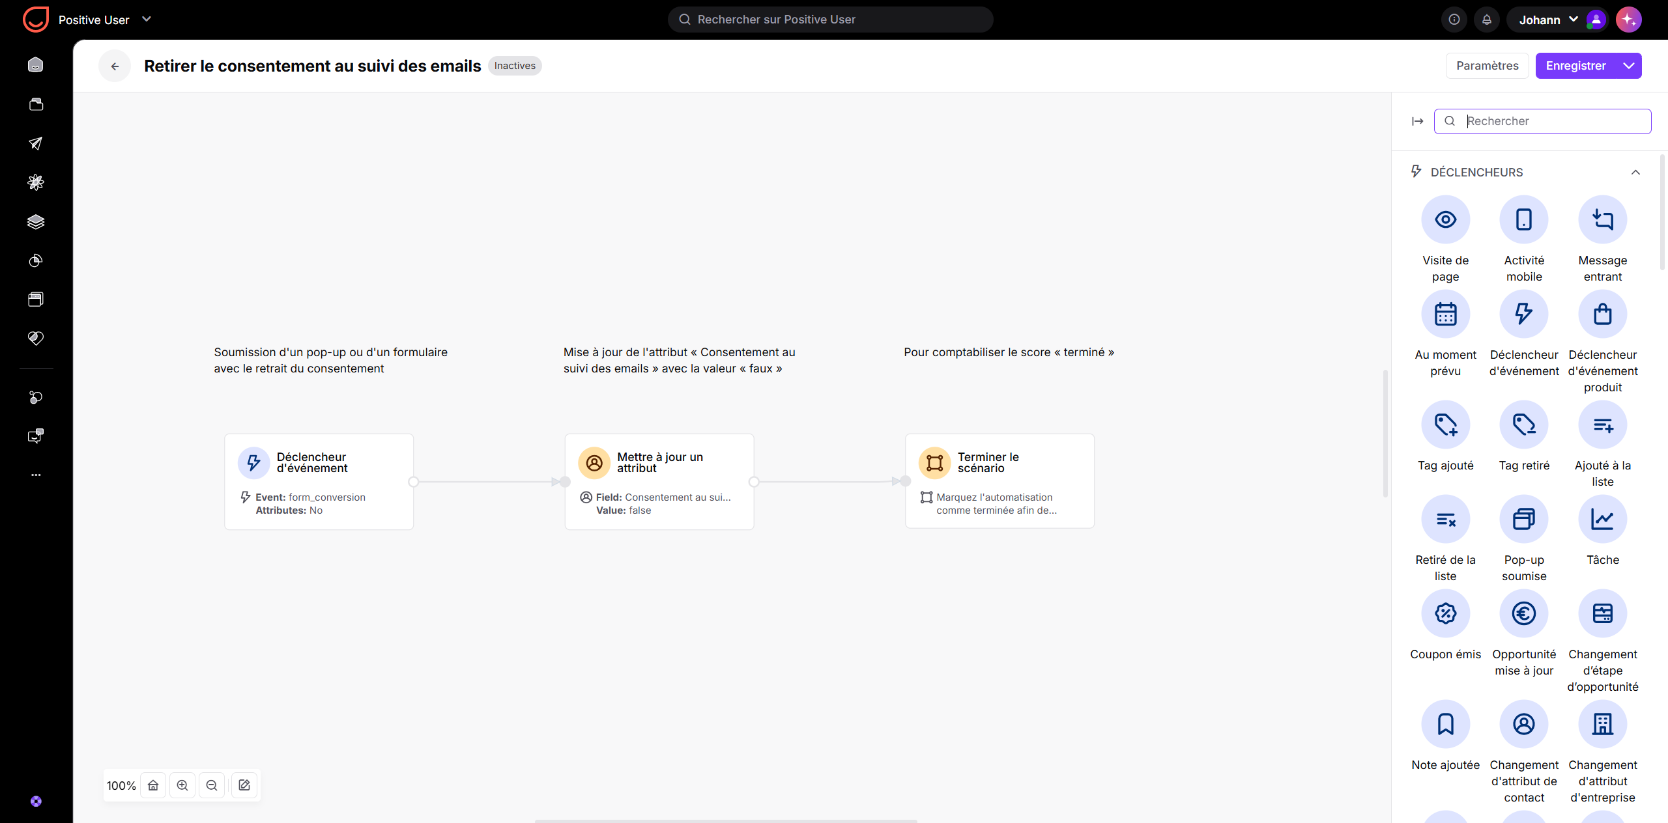Viewport: 1668px width, 823px height.
Task: Open the info help icon in top bar
Action: pyautogui.click(x=1454, y=20)
